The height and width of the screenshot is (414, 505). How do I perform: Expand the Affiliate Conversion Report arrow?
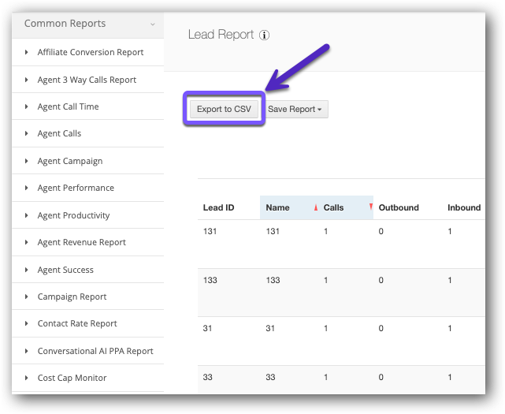[x=27, y=52]
